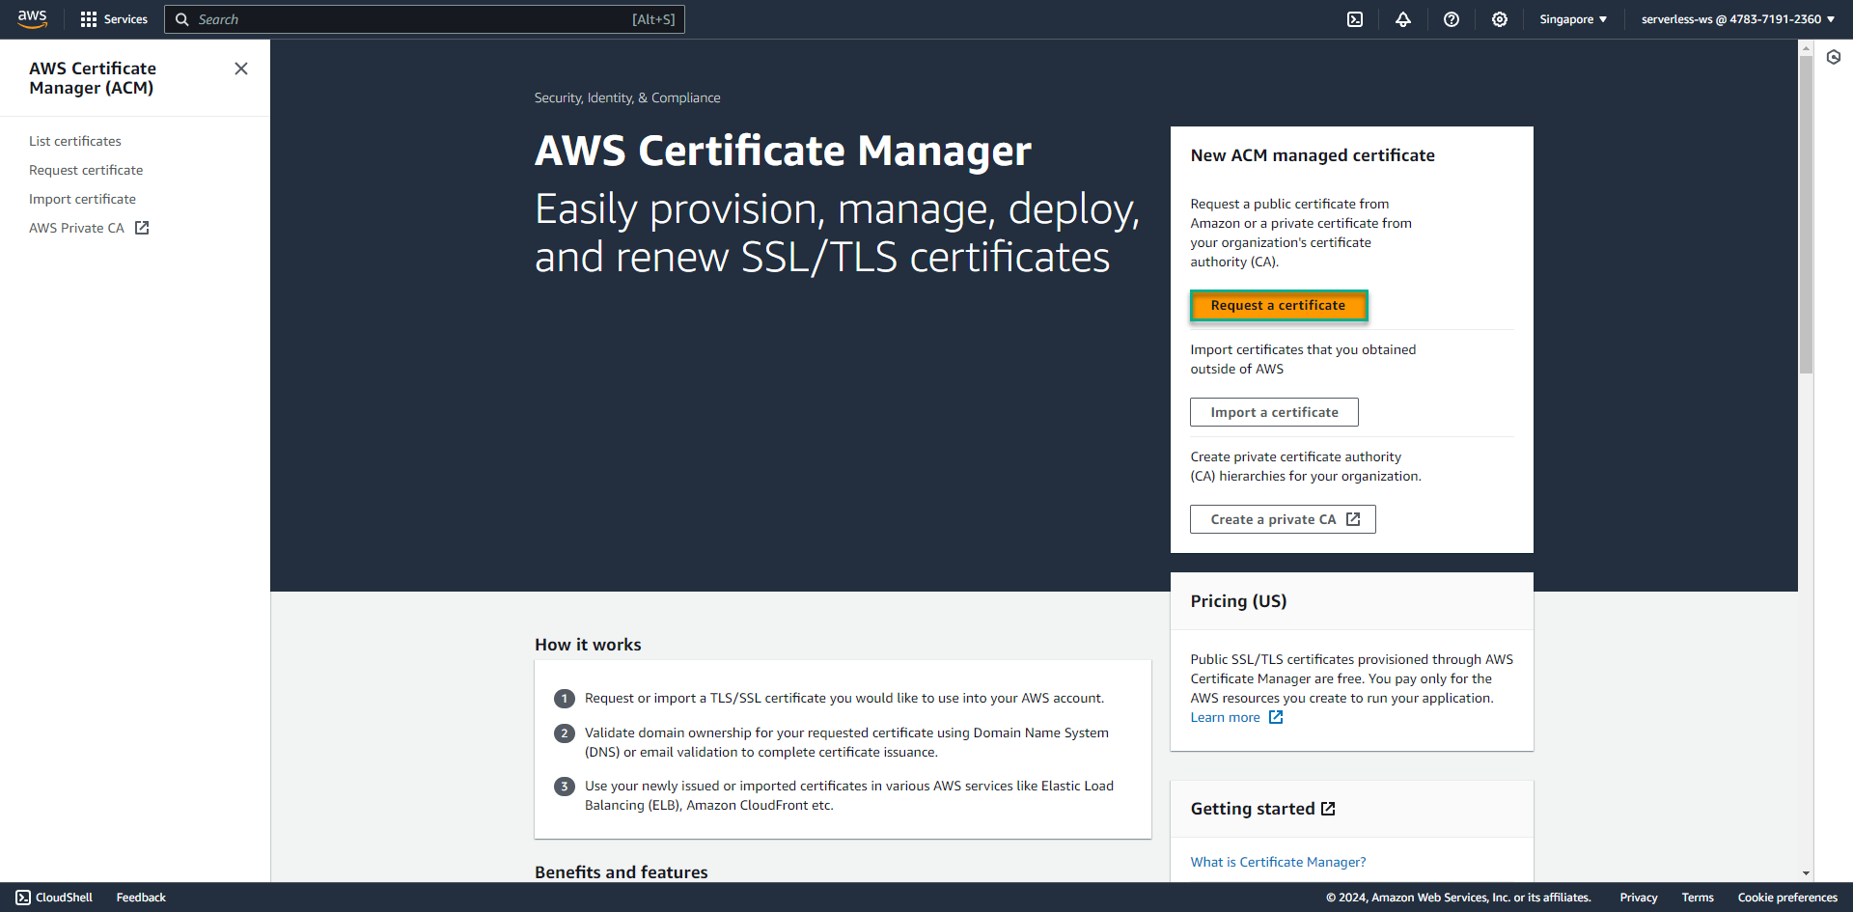Click the external icon on Create a private CA
1853x912 pixels.
[1353, 519]
